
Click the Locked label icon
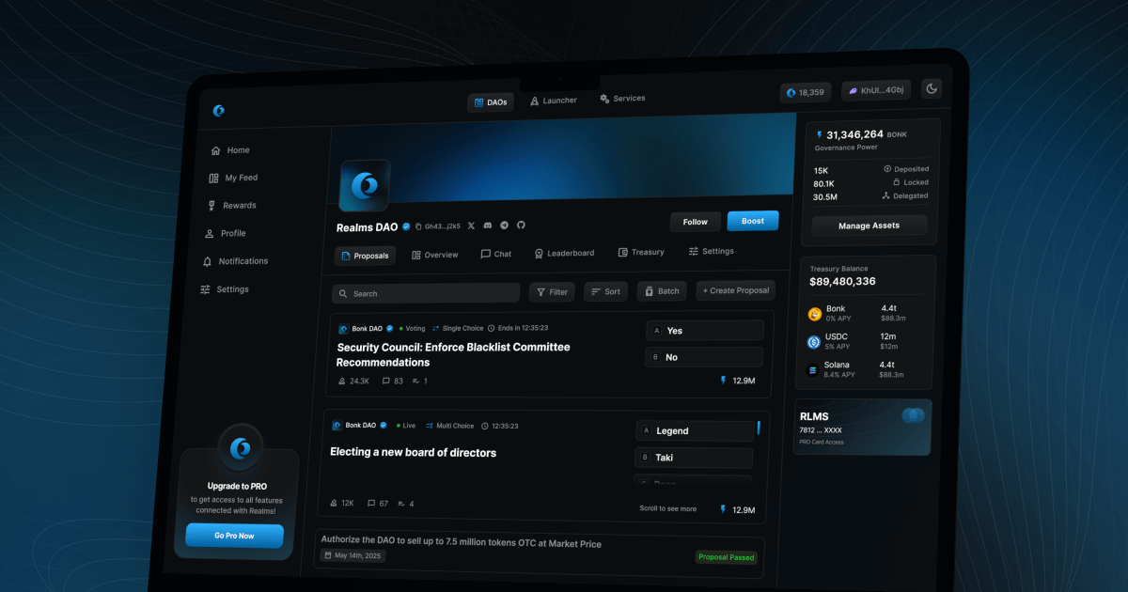click(x=897, y=182)
